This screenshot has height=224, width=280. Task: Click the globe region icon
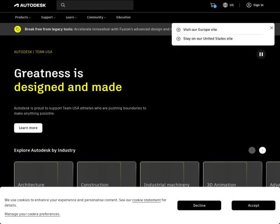(x=225, y=5)
